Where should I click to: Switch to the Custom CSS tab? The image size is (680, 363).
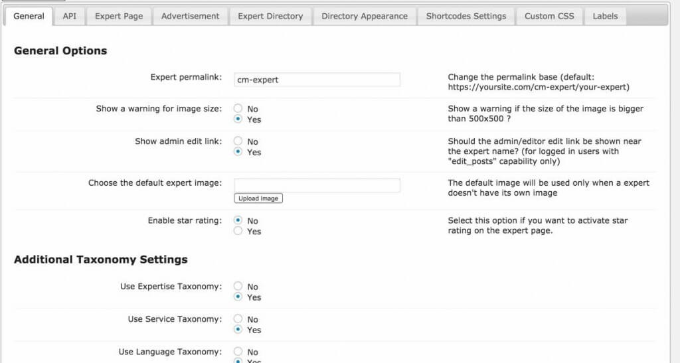[549, 16]
